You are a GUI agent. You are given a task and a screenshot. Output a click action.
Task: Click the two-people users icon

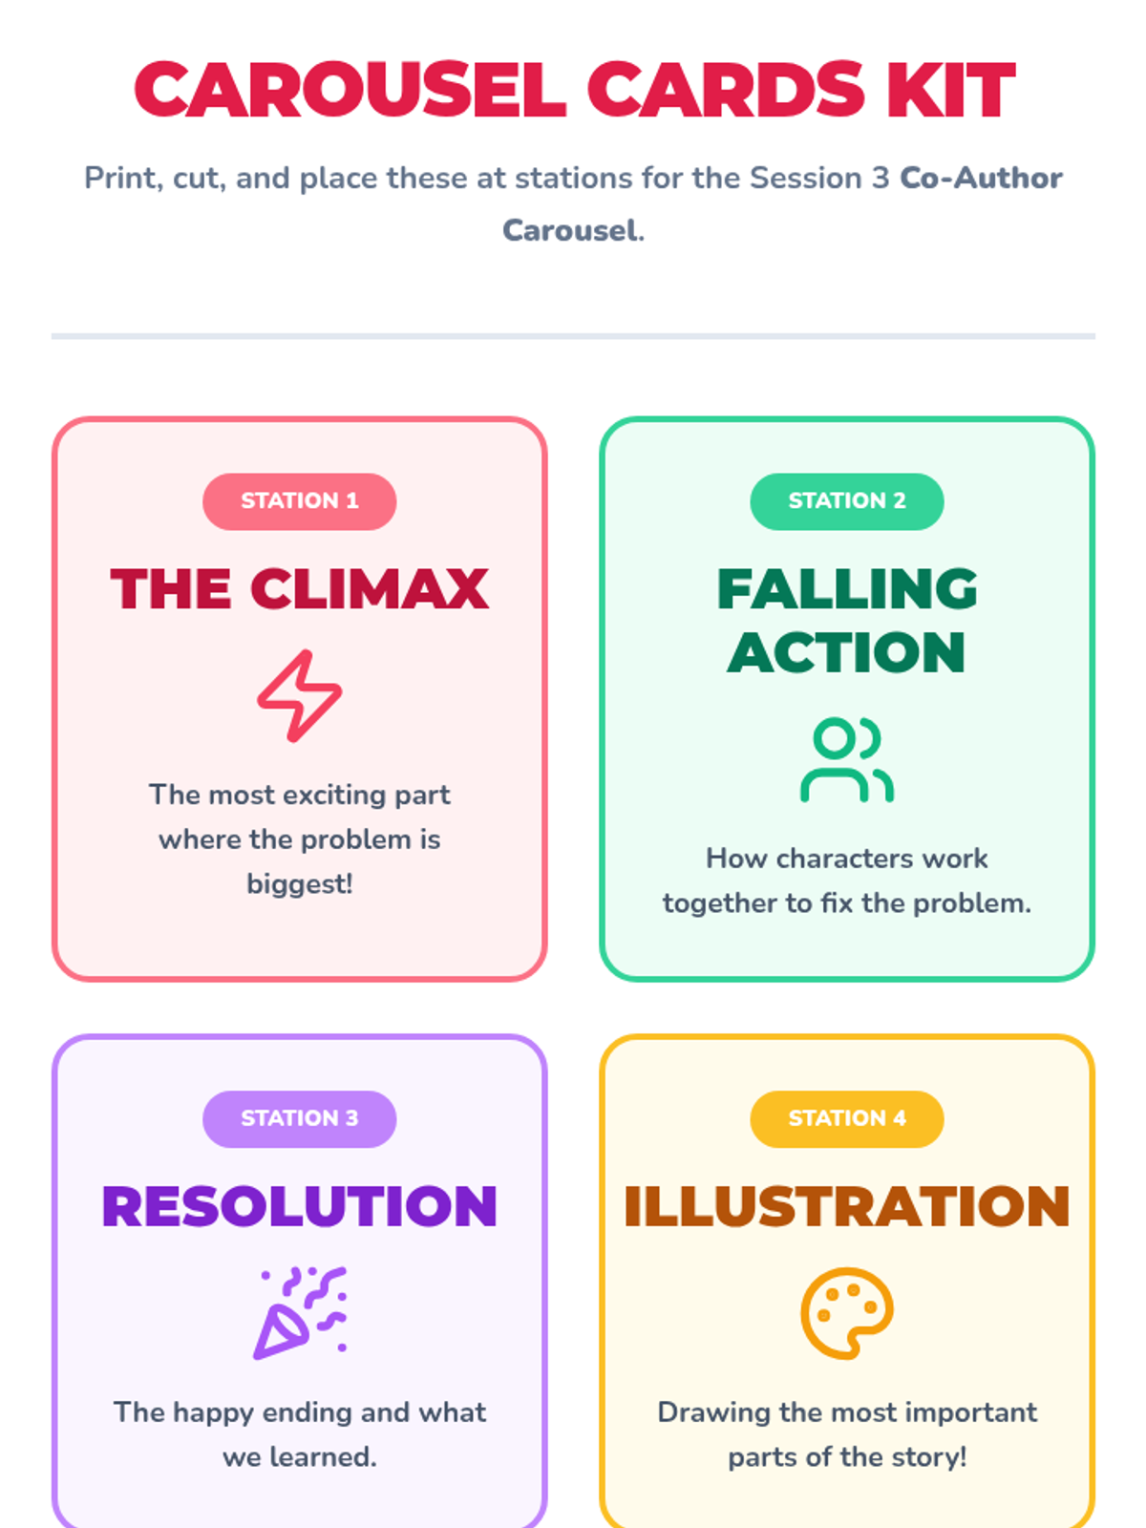coord(846,759)
